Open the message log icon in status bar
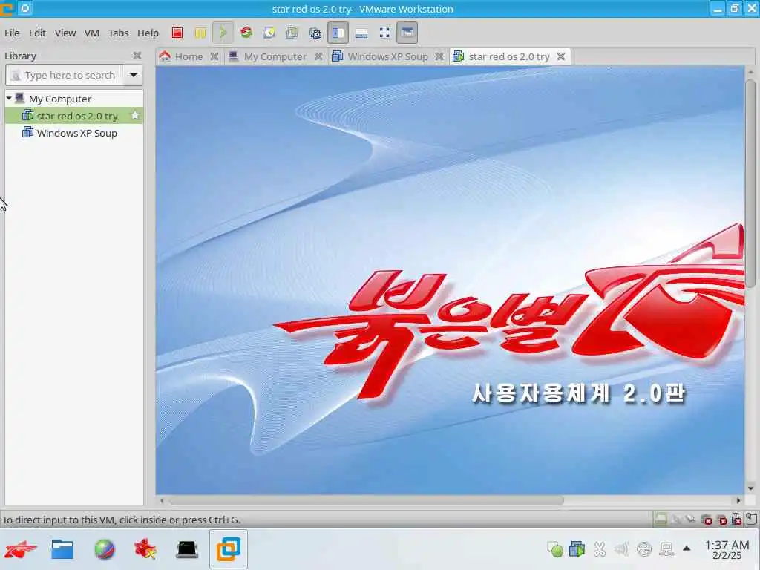The image size is (760, 570). [x=751, y=520]
